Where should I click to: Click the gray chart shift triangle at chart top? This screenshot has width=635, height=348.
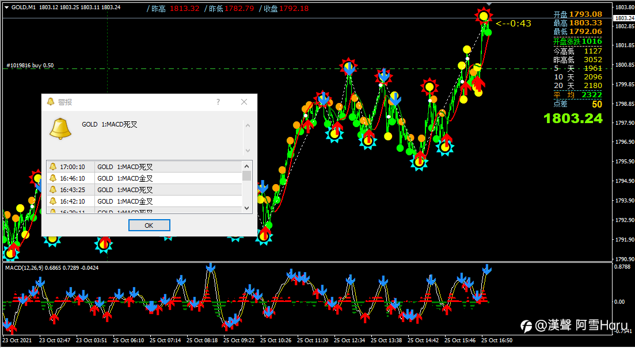tap(489, 3)
